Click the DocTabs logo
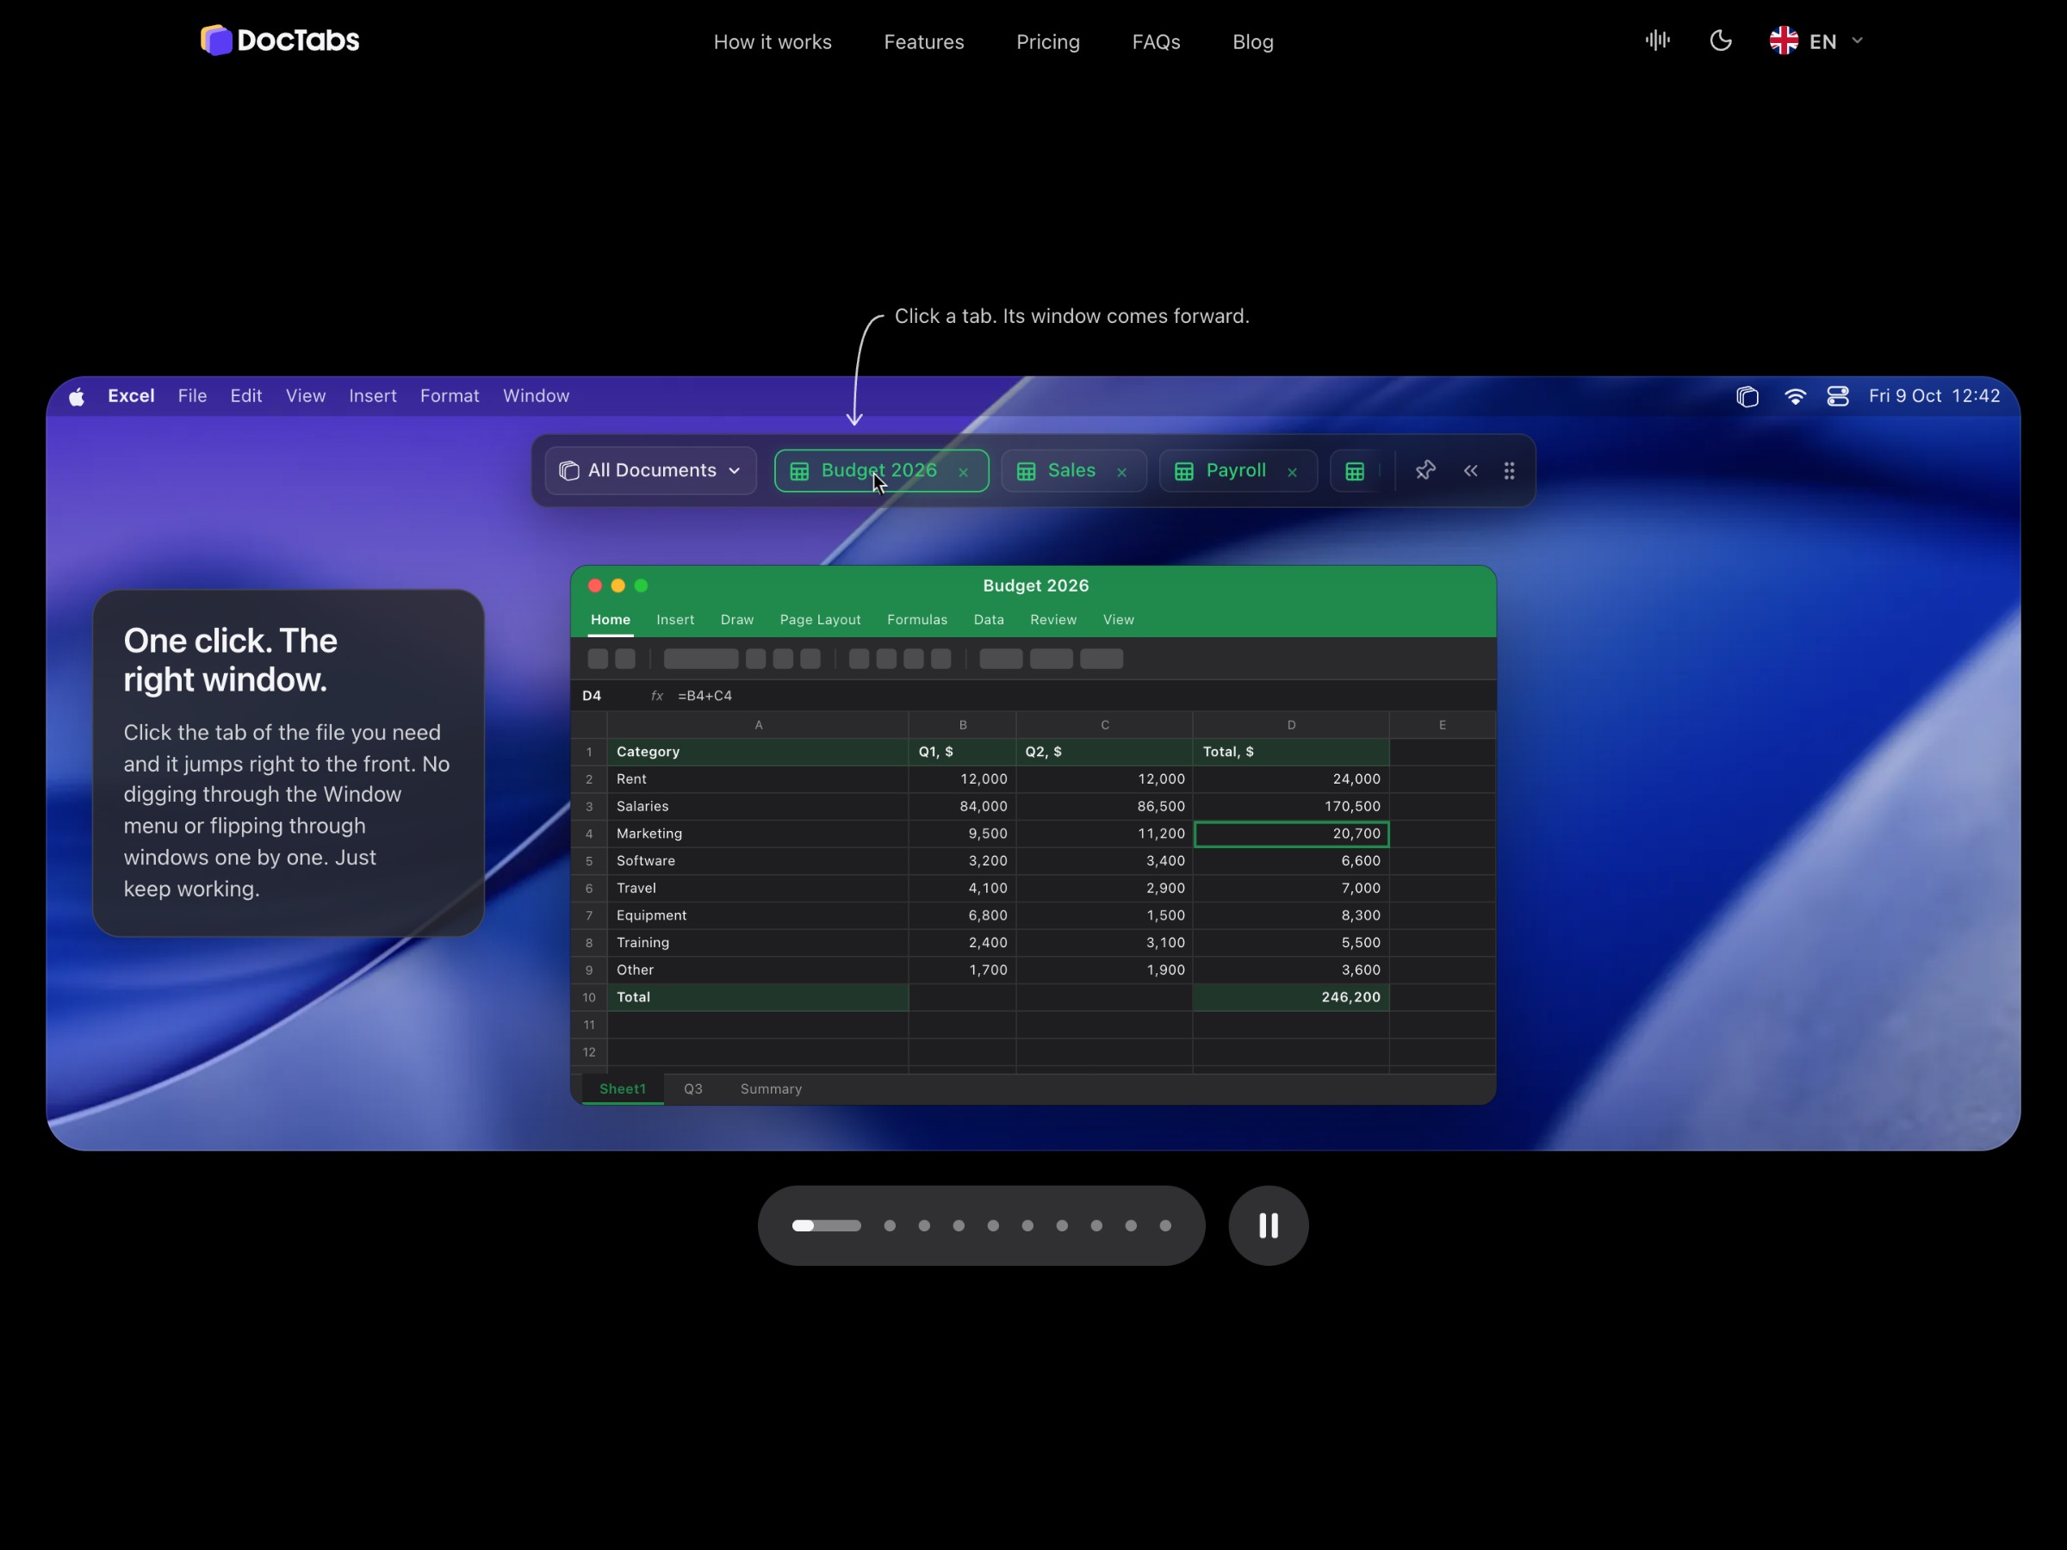 [279, 40]
